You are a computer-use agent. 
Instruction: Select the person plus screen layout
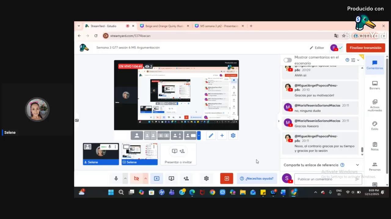(190, 135)
